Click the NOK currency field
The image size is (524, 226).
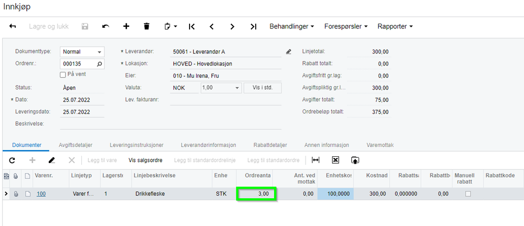tap(184, 88)
